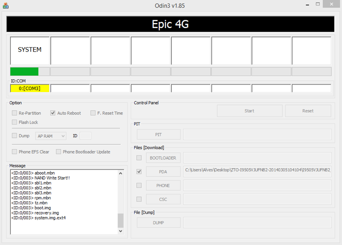Image resolution: width=342 pixels, height=245 pixels.
Task: Click the CSC browse button
Action: point(163,199)
